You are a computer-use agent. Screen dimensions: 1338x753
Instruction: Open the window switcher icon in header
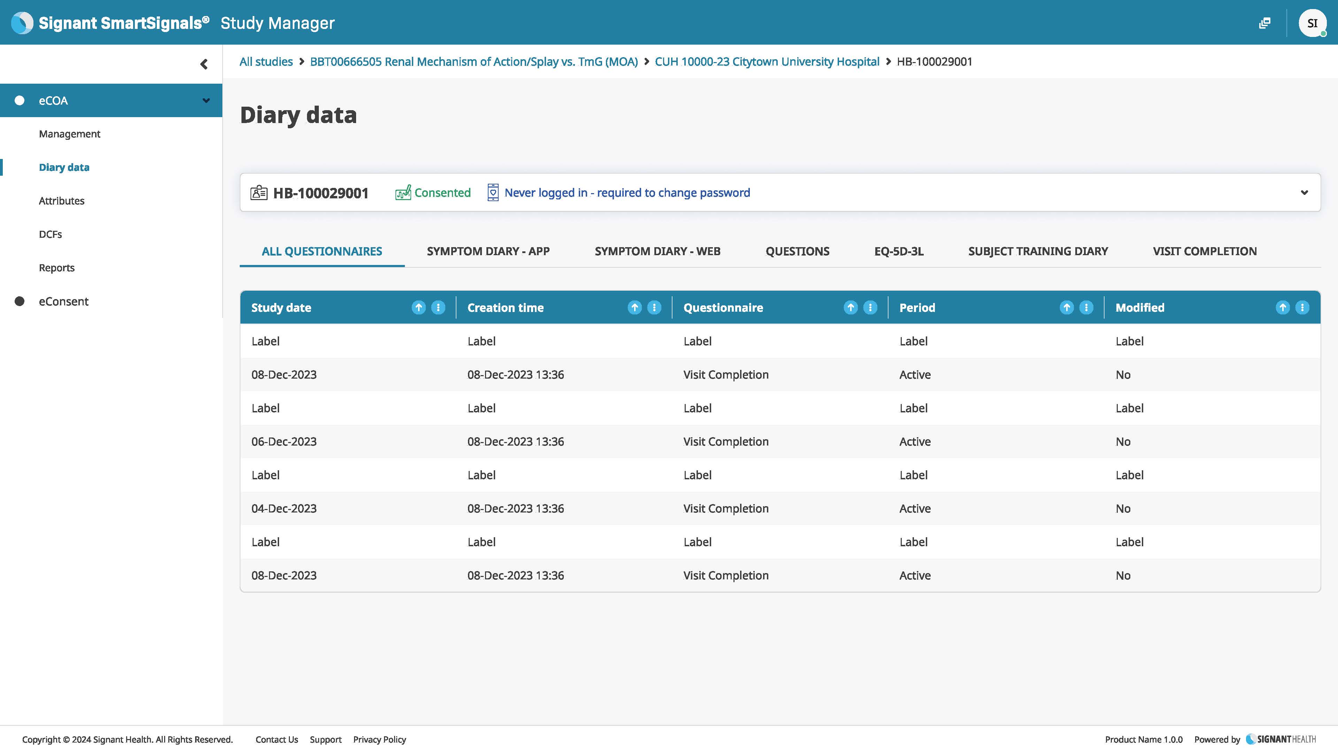pyautogui.click(x=1265, y=23)
